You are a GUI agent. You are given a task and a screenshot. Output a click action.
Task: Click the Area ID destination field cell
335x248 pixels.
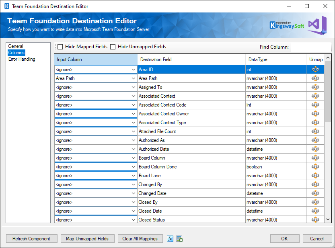(191, 70)
